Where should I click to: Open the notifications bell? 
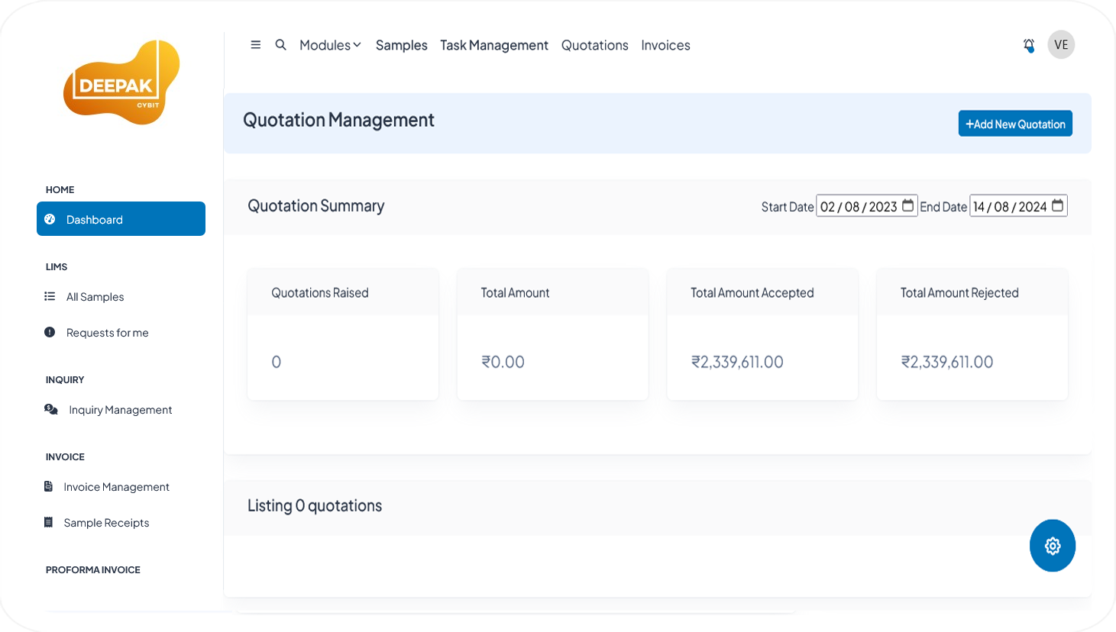coord(1029,46)
